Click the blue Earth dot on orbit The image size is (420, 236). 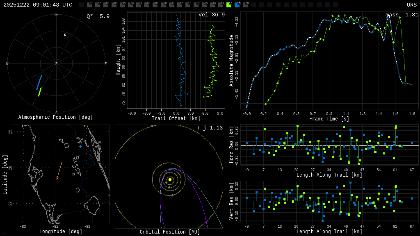coord(170,169)
